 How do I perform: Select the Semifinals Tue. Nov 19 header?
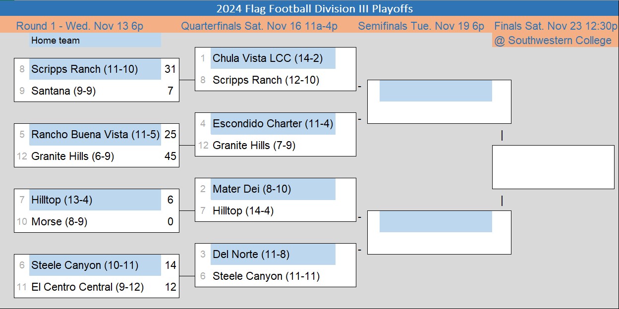(421, 26)
